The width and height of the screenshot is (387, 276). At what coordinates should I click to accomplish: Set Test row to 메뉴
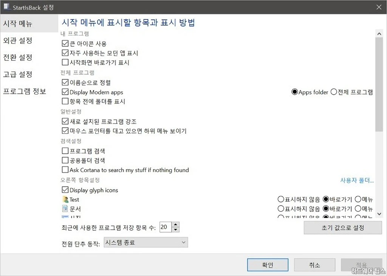point(358,199)
